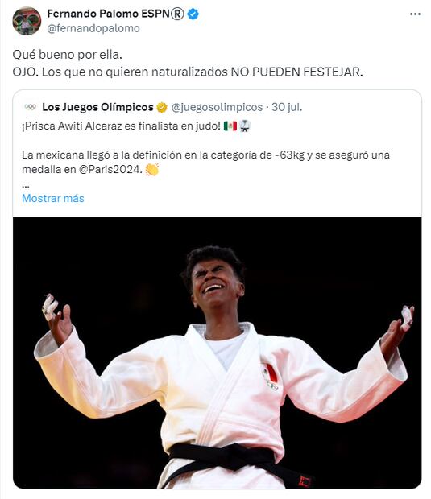This screenshot has width=431, height=499.
Task: Click the 30 jul. timestamp
Action: [287, 107]
